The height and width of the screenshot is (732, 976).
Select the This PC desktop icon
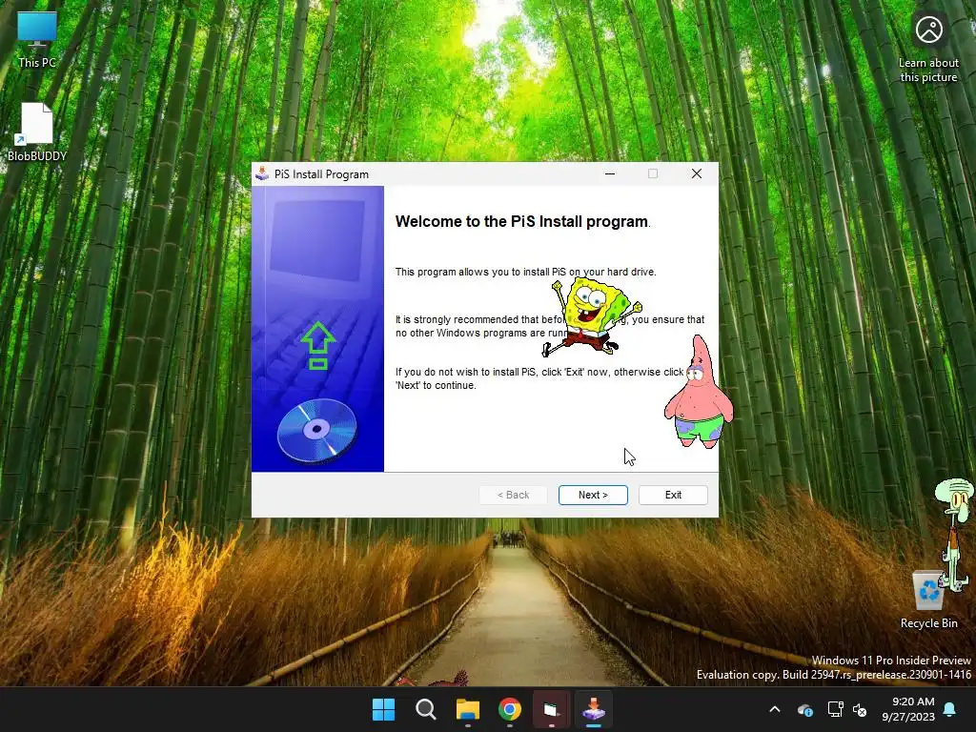point(37,39)
